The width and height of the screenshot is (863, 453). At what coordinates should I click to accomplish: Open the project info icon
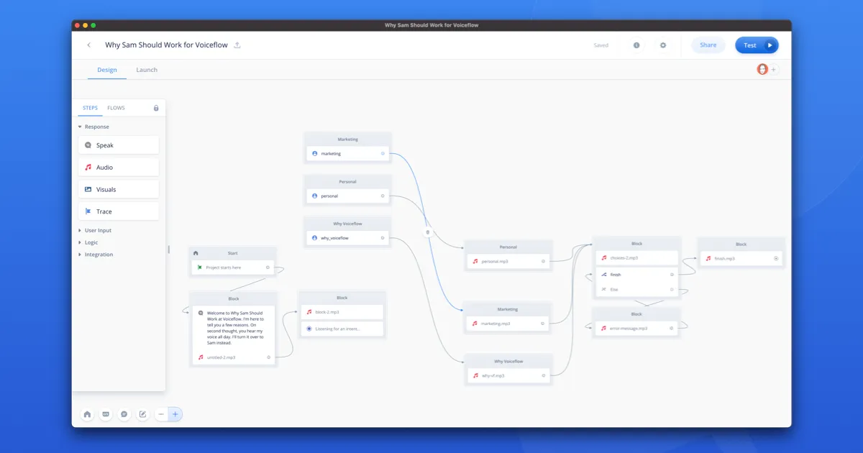(636, 45)
